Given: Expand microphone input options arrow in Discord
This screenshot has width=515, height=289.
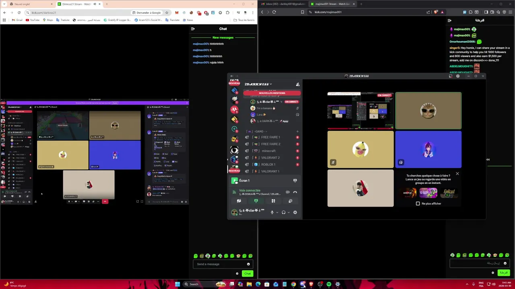Looking at the screenshot, I should pos(277,212).
